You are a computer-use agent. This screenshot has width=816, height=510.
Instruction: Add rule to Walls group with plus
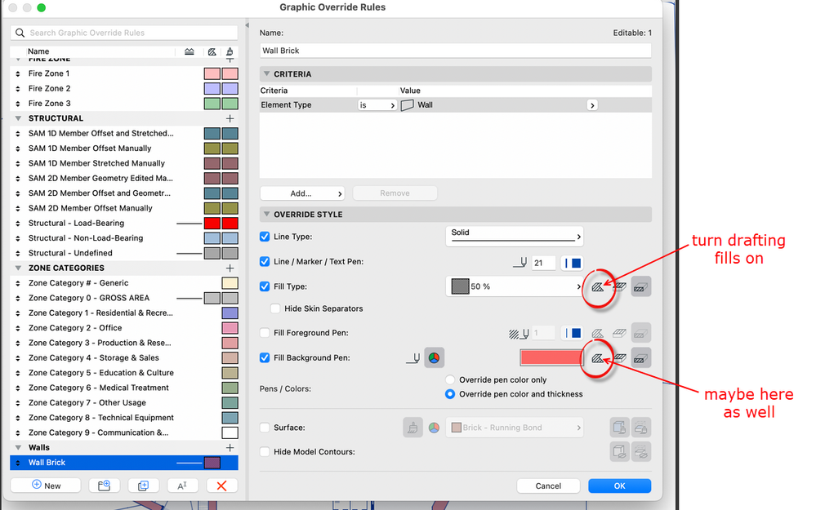click(x=230, y=448)
